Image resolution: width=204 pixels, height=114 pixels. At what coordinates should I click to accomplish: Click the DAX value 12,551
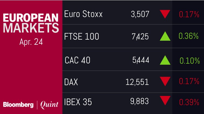[137, 81]
